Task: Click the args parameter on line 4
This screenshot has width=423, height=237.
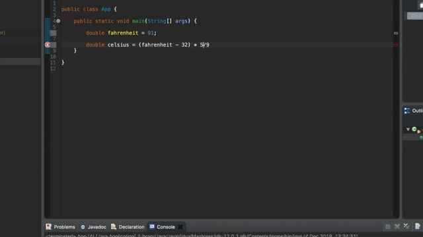Action: tap(181, 21)
